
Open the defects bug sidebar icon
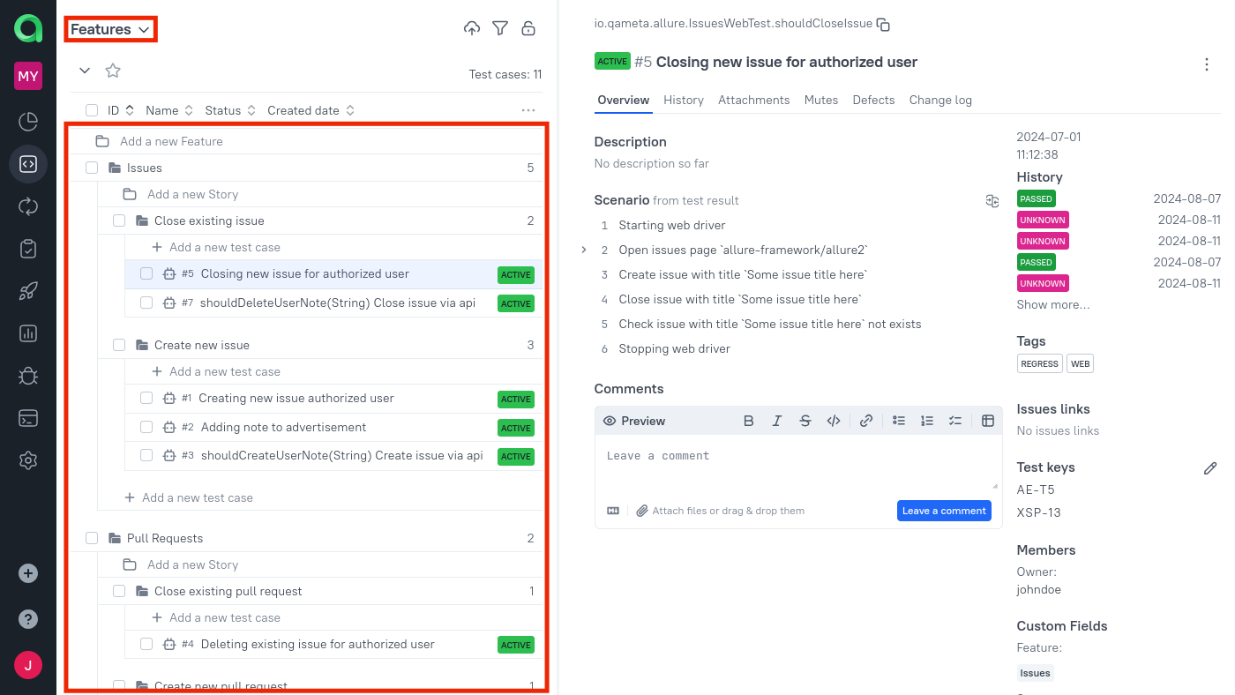28,376
